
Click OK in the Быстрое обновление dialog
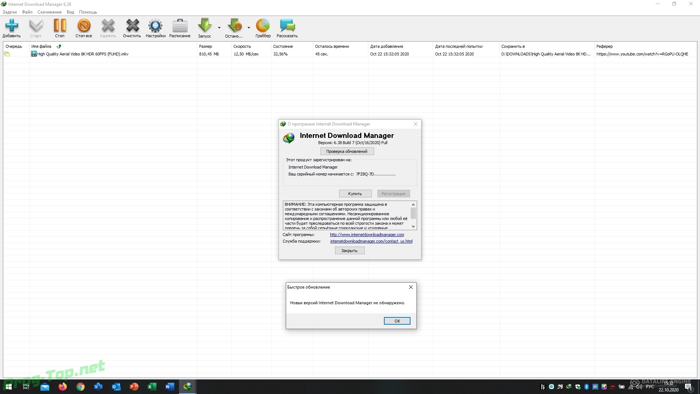(397, 321)
